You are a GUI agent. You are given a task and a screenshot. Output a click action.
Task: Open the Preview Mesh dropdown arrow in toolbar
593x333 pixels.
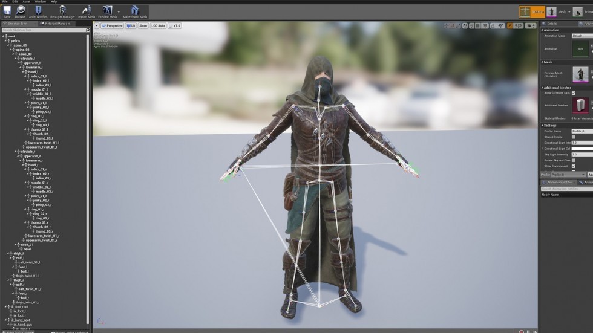tap(119, 11)
